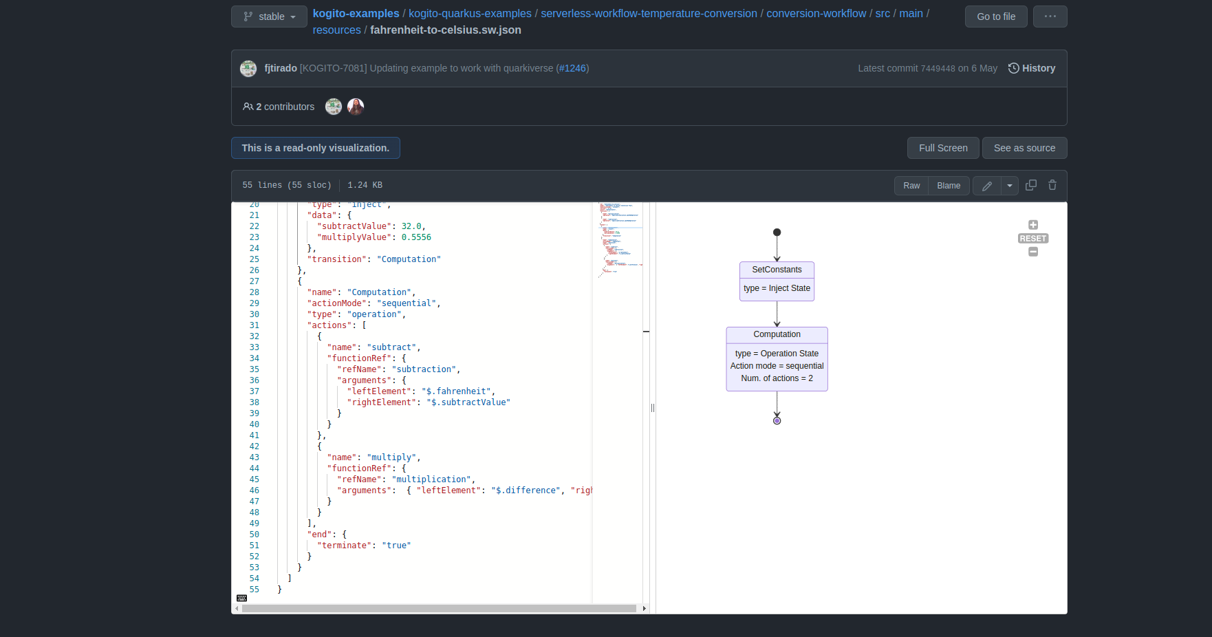This screenshot has height=637, width=1212.
Task: Zoom in the workflow diagram with plus
Action: pos(1032,224)
